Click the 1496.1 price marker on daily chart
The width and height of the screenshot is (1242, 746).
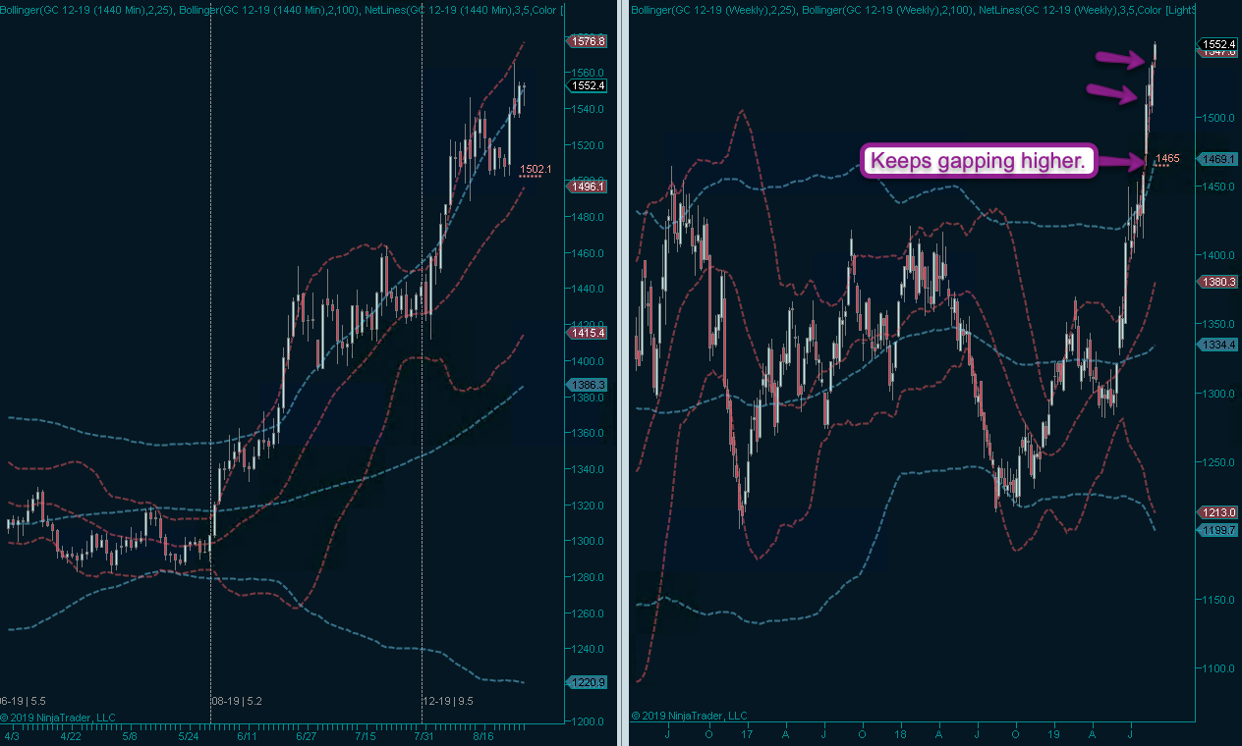coord(590,186)
